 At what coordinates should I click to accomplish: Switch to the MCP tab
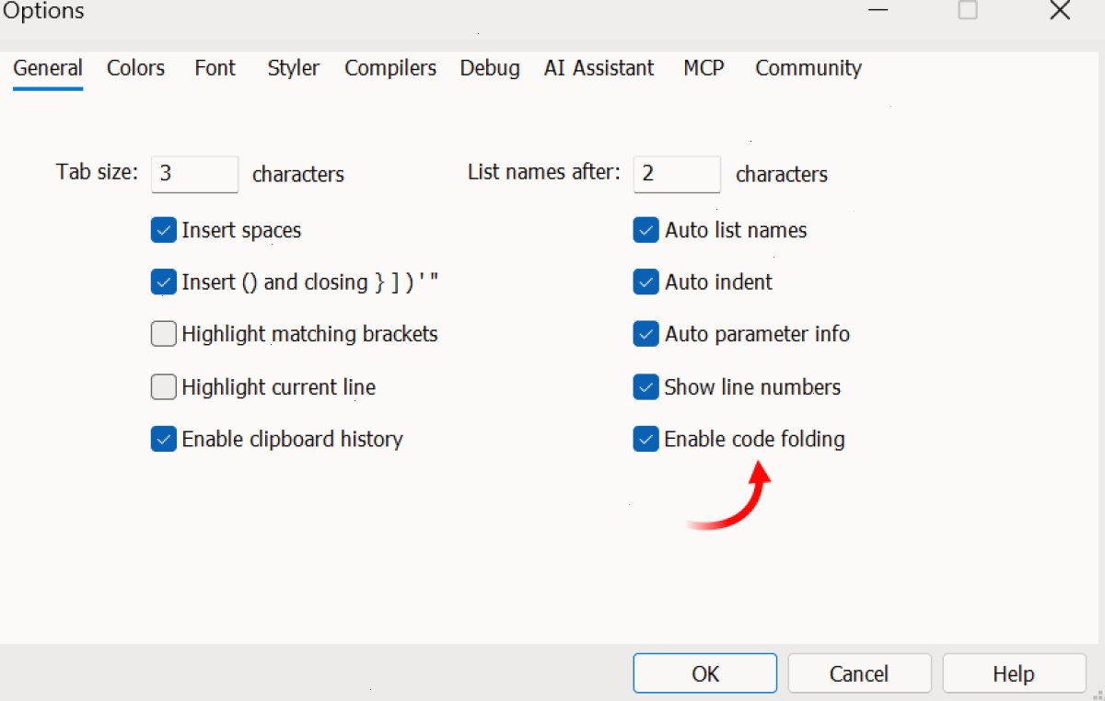(704, 68)
